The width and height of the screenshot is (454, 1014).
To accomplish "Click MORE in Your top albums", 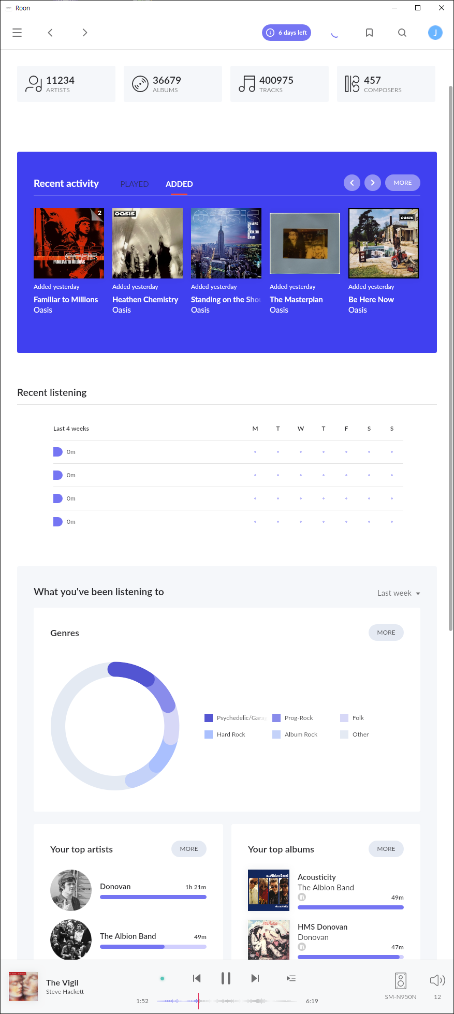I will click(386, 849).
